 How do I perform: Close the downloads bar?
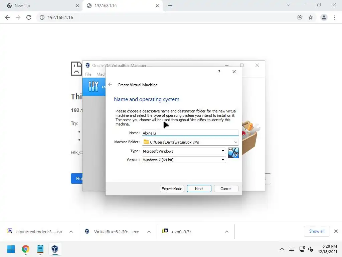click(336, 231)
